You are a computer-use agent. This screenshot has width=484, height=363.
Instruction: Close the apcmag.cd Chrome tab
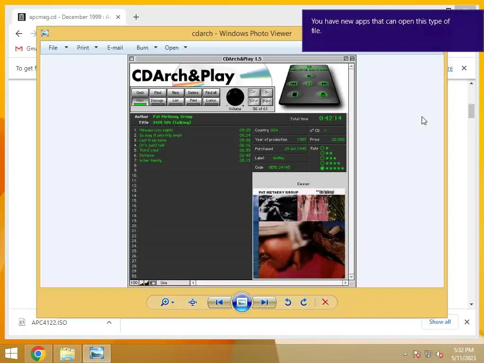pos(118,17)
